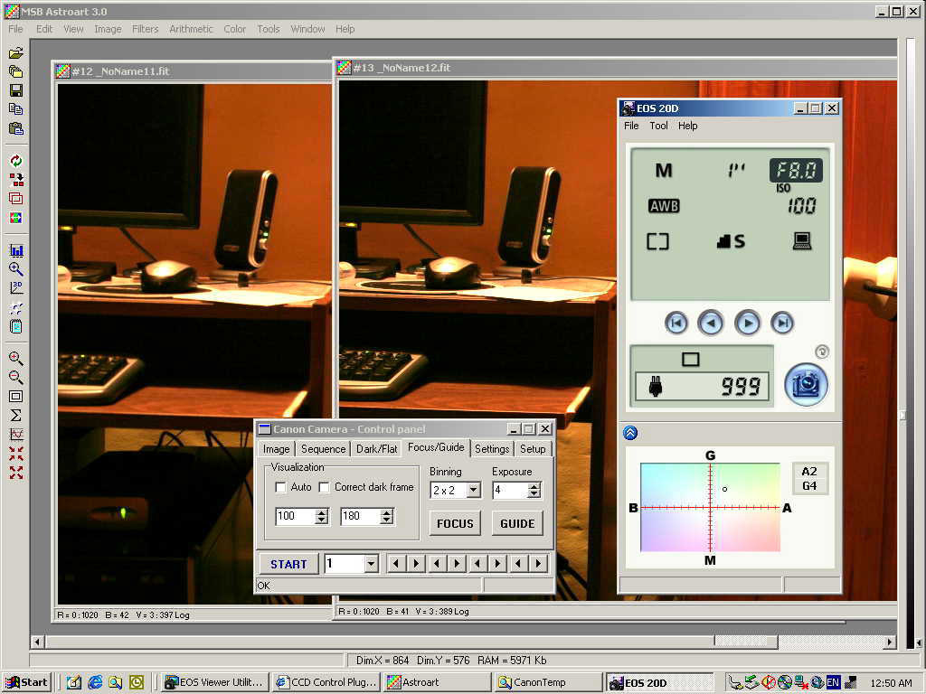Click the blue collapse chevron in EOS 20D

tap(630, 433)
